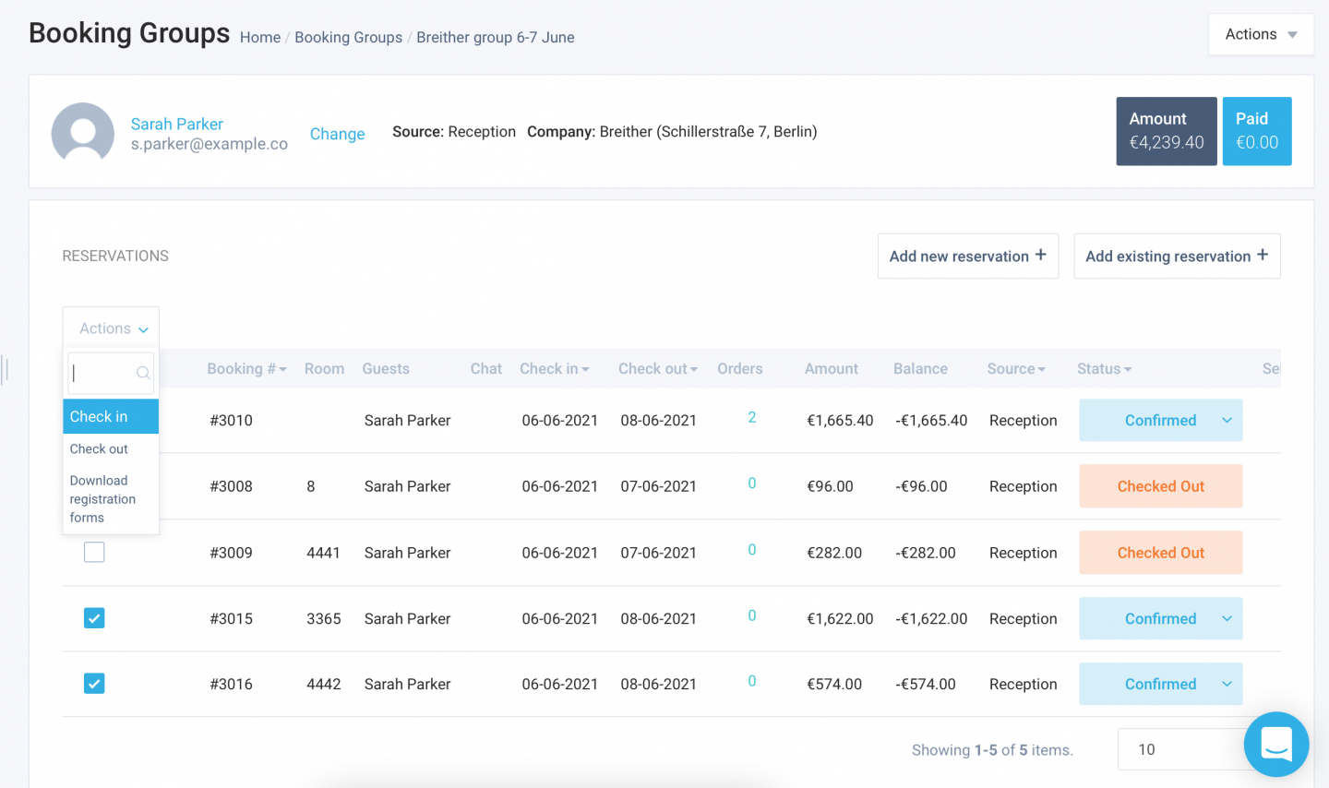
Task: Click amount €574.00 cell
Action: point(834,684)
